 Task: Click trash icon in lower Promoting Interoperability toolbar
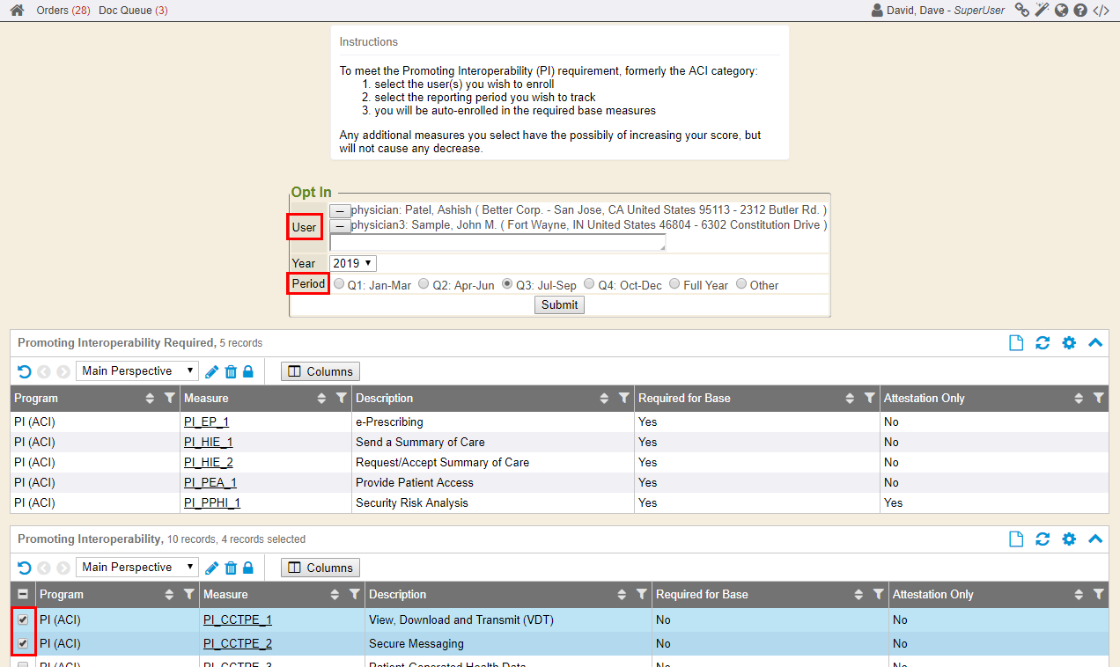click(x=231, y=568)
